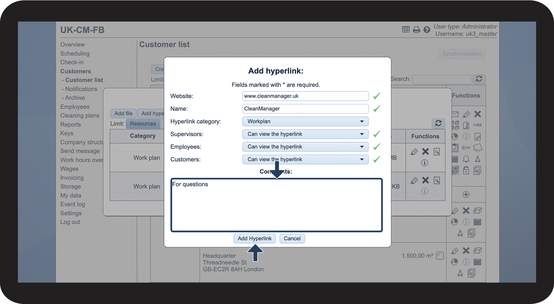The image size is (554, 304).
Task: Expand the Employees permission dropdown
Action: 305,147
